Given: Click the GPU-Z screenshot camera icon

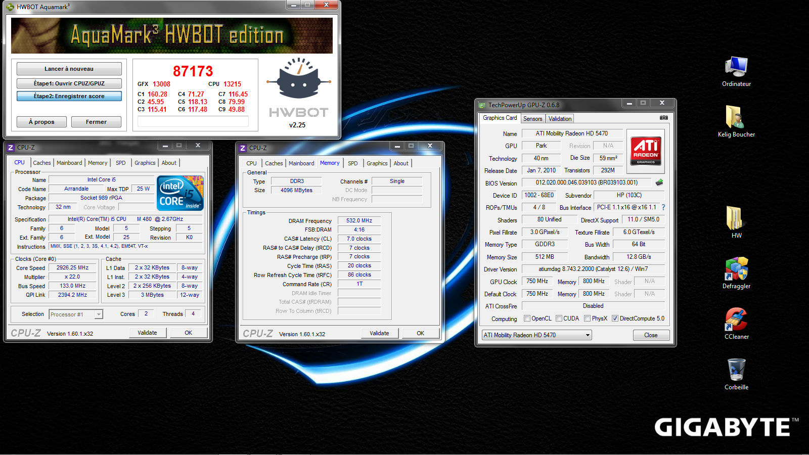Looking at the screenshot, I should [664, 118].
